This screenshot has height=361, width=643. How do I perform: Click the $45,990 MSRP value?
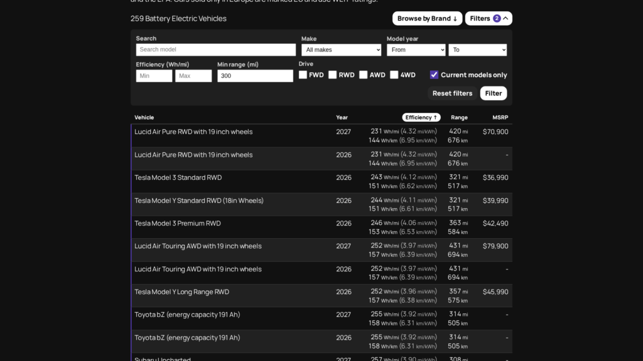click(x=495, y=292)
